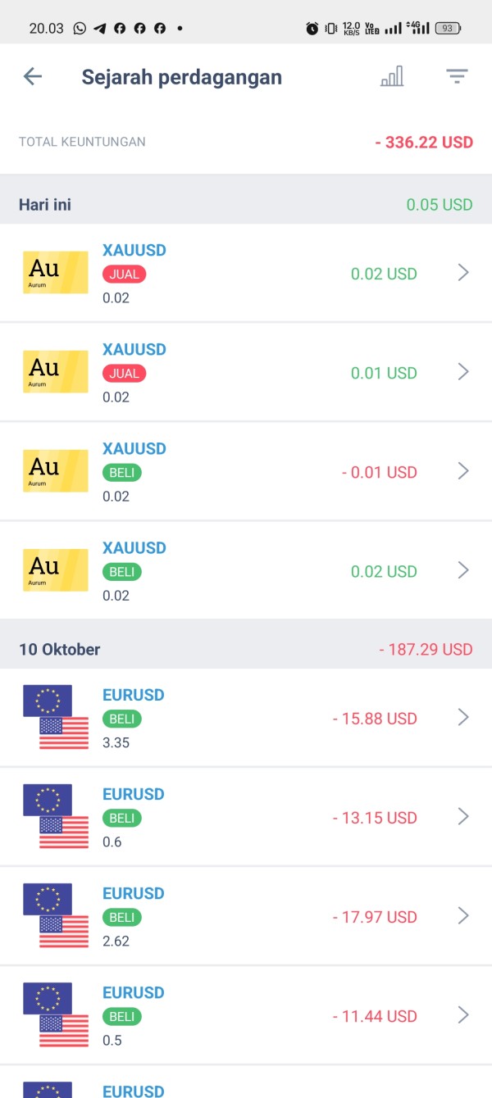Open the bar chart statistics icon

pos(392,77)
